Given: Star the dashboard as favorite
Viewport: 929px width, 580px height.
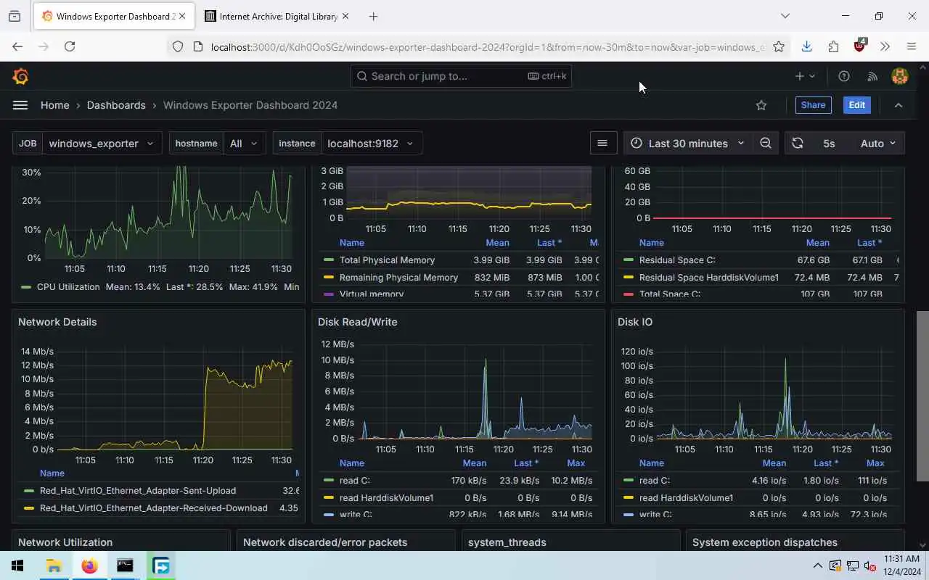Looking at the screenshot, I should point(761,105).
